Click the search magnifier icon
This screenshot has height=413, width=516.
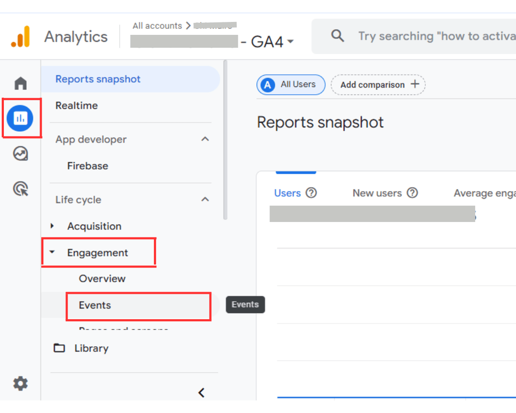click(x=338, y=36)
